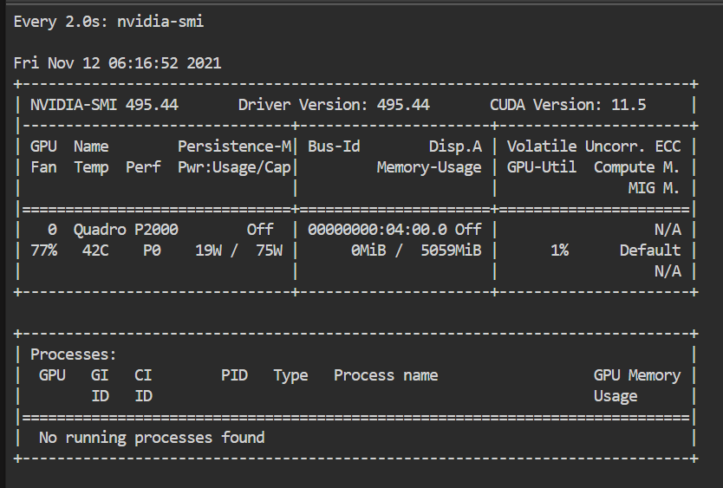Click the memory total '5059MiB'
The width and height of the screenshot is (723, 488).
pyautogui.click(x=451, y=250)
